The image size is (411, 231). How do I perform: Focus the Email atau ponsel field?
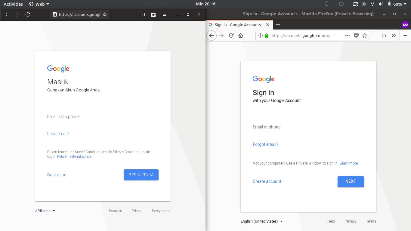click(103, 116)
